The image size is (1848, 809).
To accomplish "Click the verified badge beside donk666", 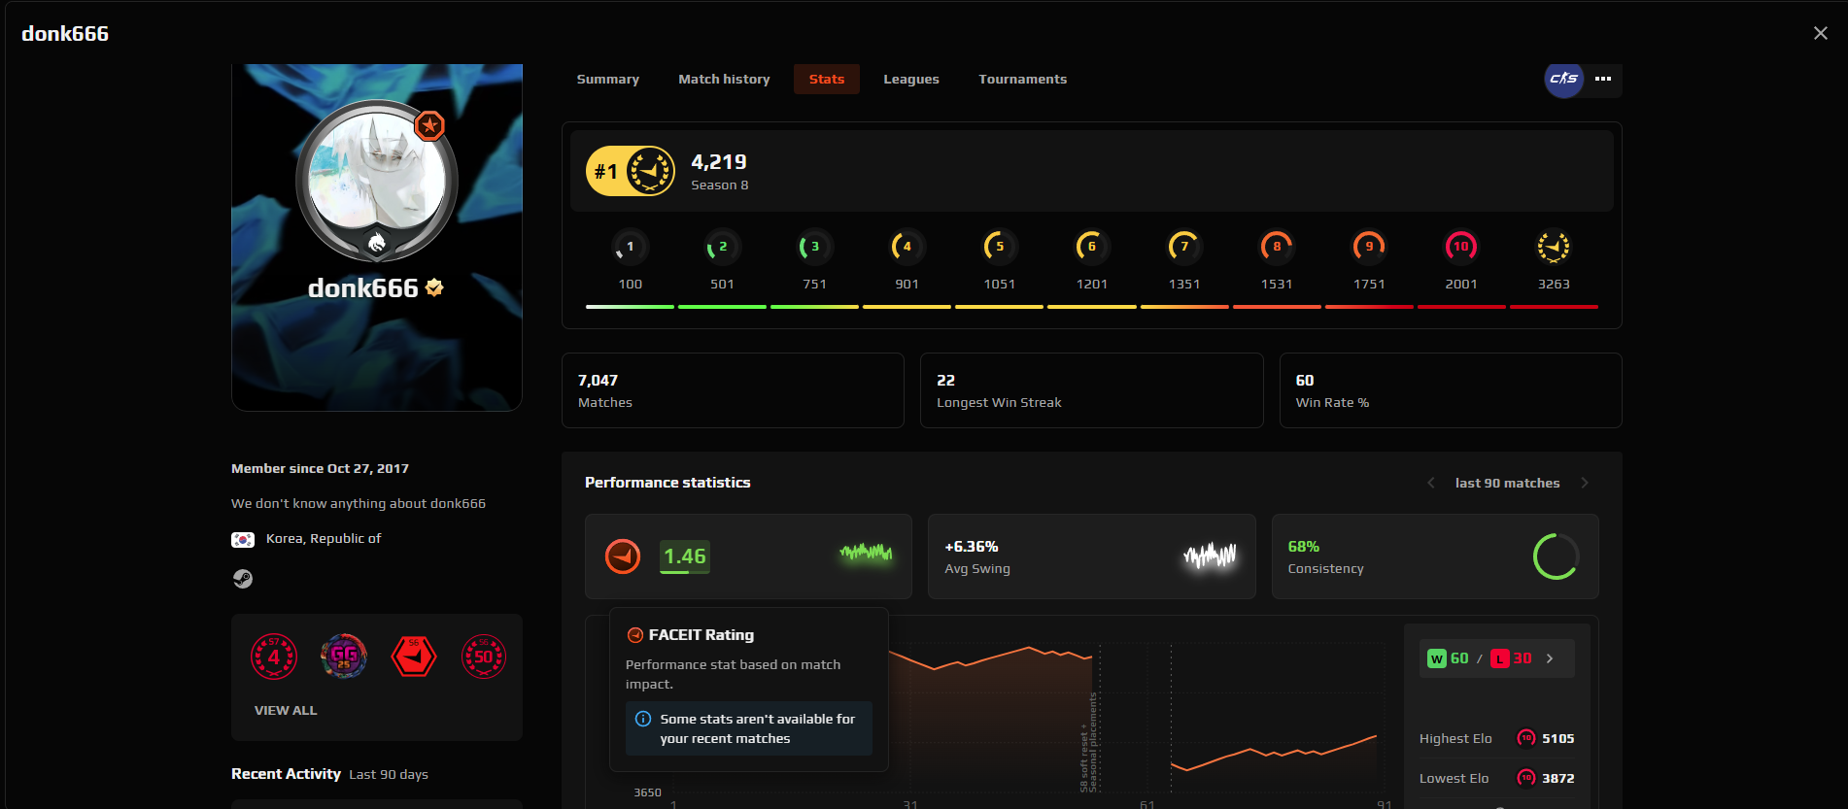I will click(434, 287).
